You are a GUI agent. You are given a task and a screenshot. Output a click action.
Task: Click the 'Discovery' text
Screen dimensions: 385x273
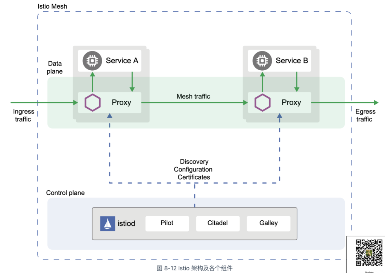click(x=194, y=162)
